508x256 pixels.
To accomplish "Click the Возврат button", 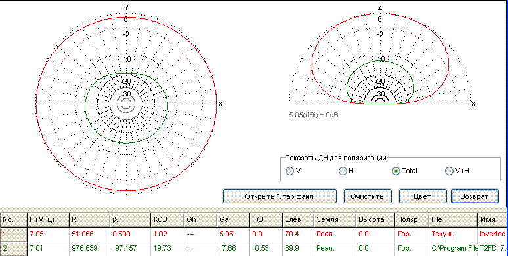I will (475, 196).
